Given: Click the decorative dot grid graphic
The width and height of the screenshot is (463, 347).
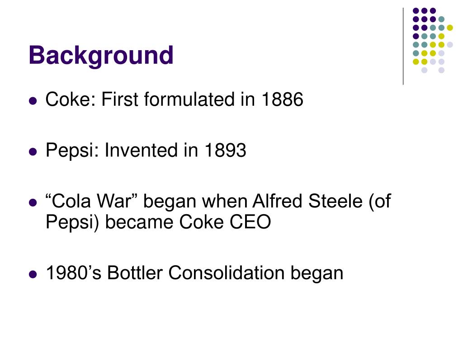Looking at the screenshot, I should point(433,40).
